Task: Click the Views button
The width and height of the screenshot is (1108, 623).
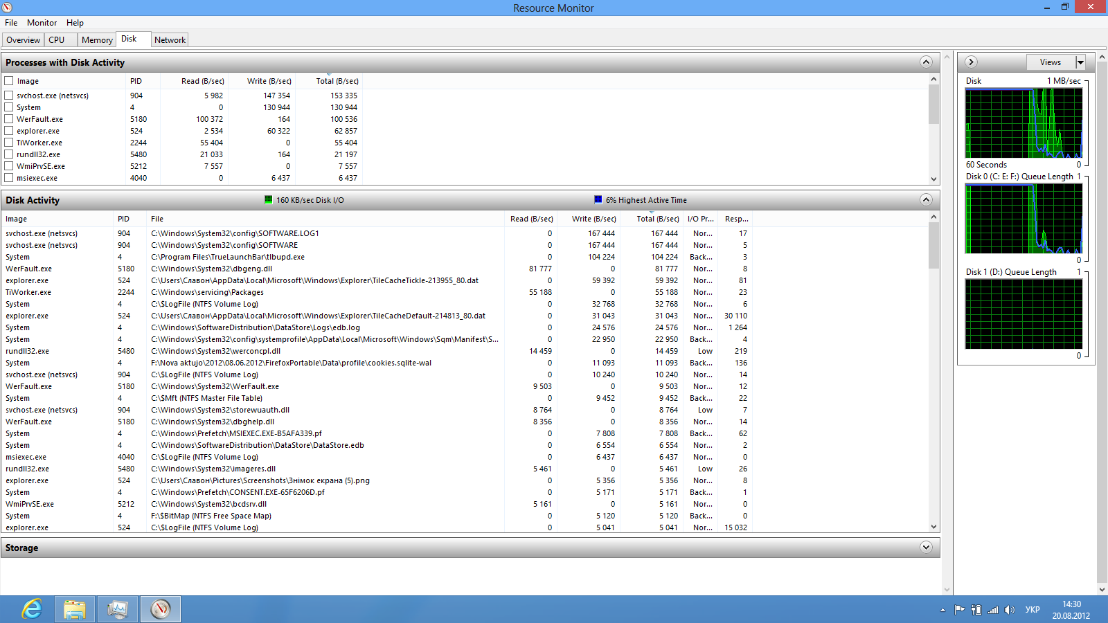Action: point(1050,62)
